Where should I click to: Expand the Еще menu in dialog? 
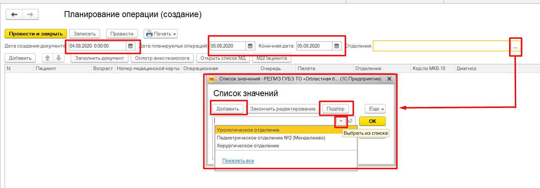375,109
